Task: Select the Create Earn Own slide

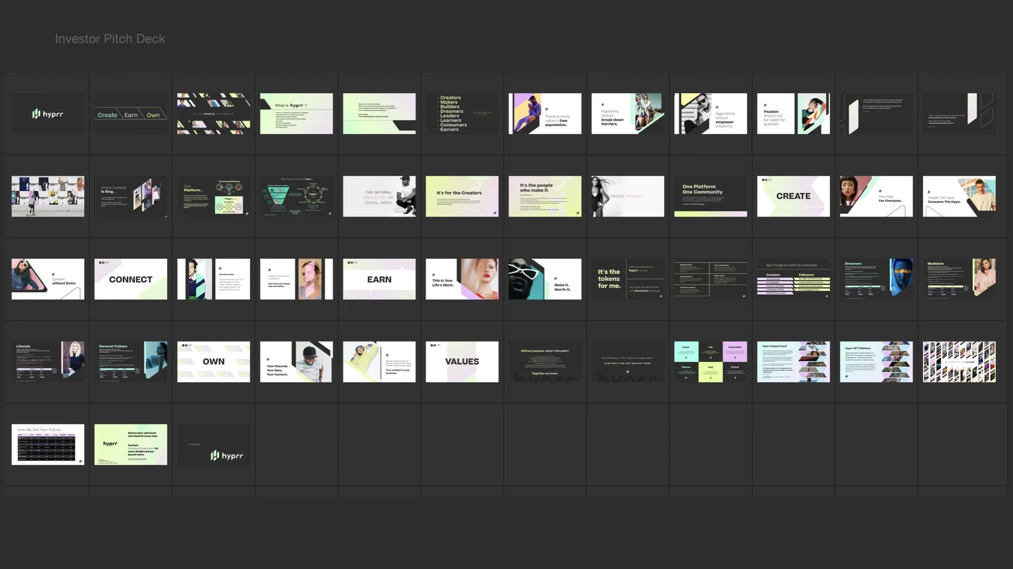Action: coord(130,114)
